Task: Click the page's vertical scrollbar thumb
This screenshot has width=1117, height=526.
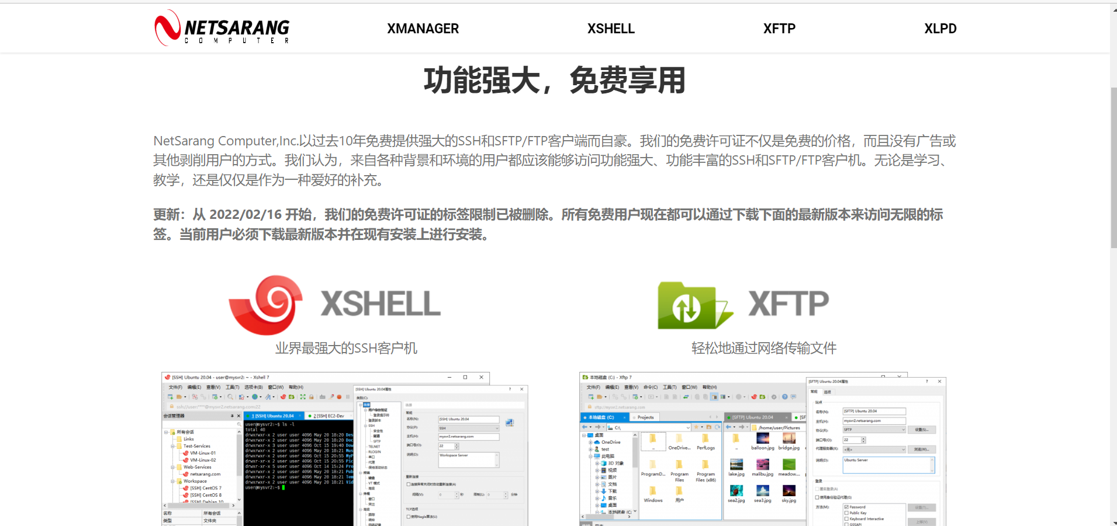Action: click(1113, 168)
